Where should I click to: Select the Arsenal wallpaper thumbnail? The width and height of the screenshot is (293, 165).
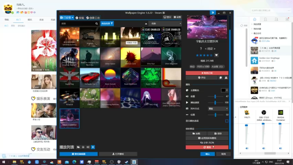tap(90, 37)
